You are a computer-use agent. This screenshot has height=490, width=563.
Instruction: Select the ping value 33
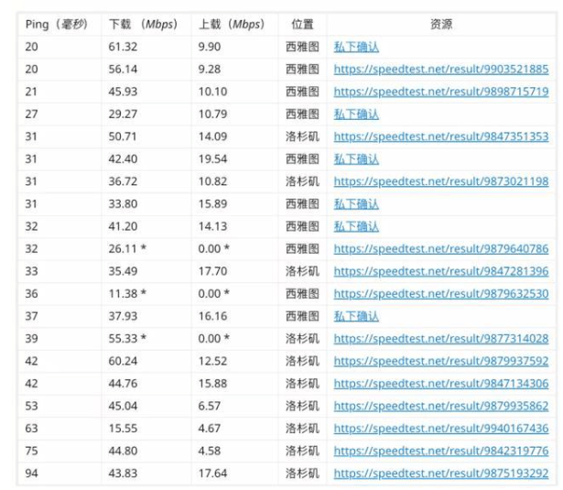(x=31, y=271)
